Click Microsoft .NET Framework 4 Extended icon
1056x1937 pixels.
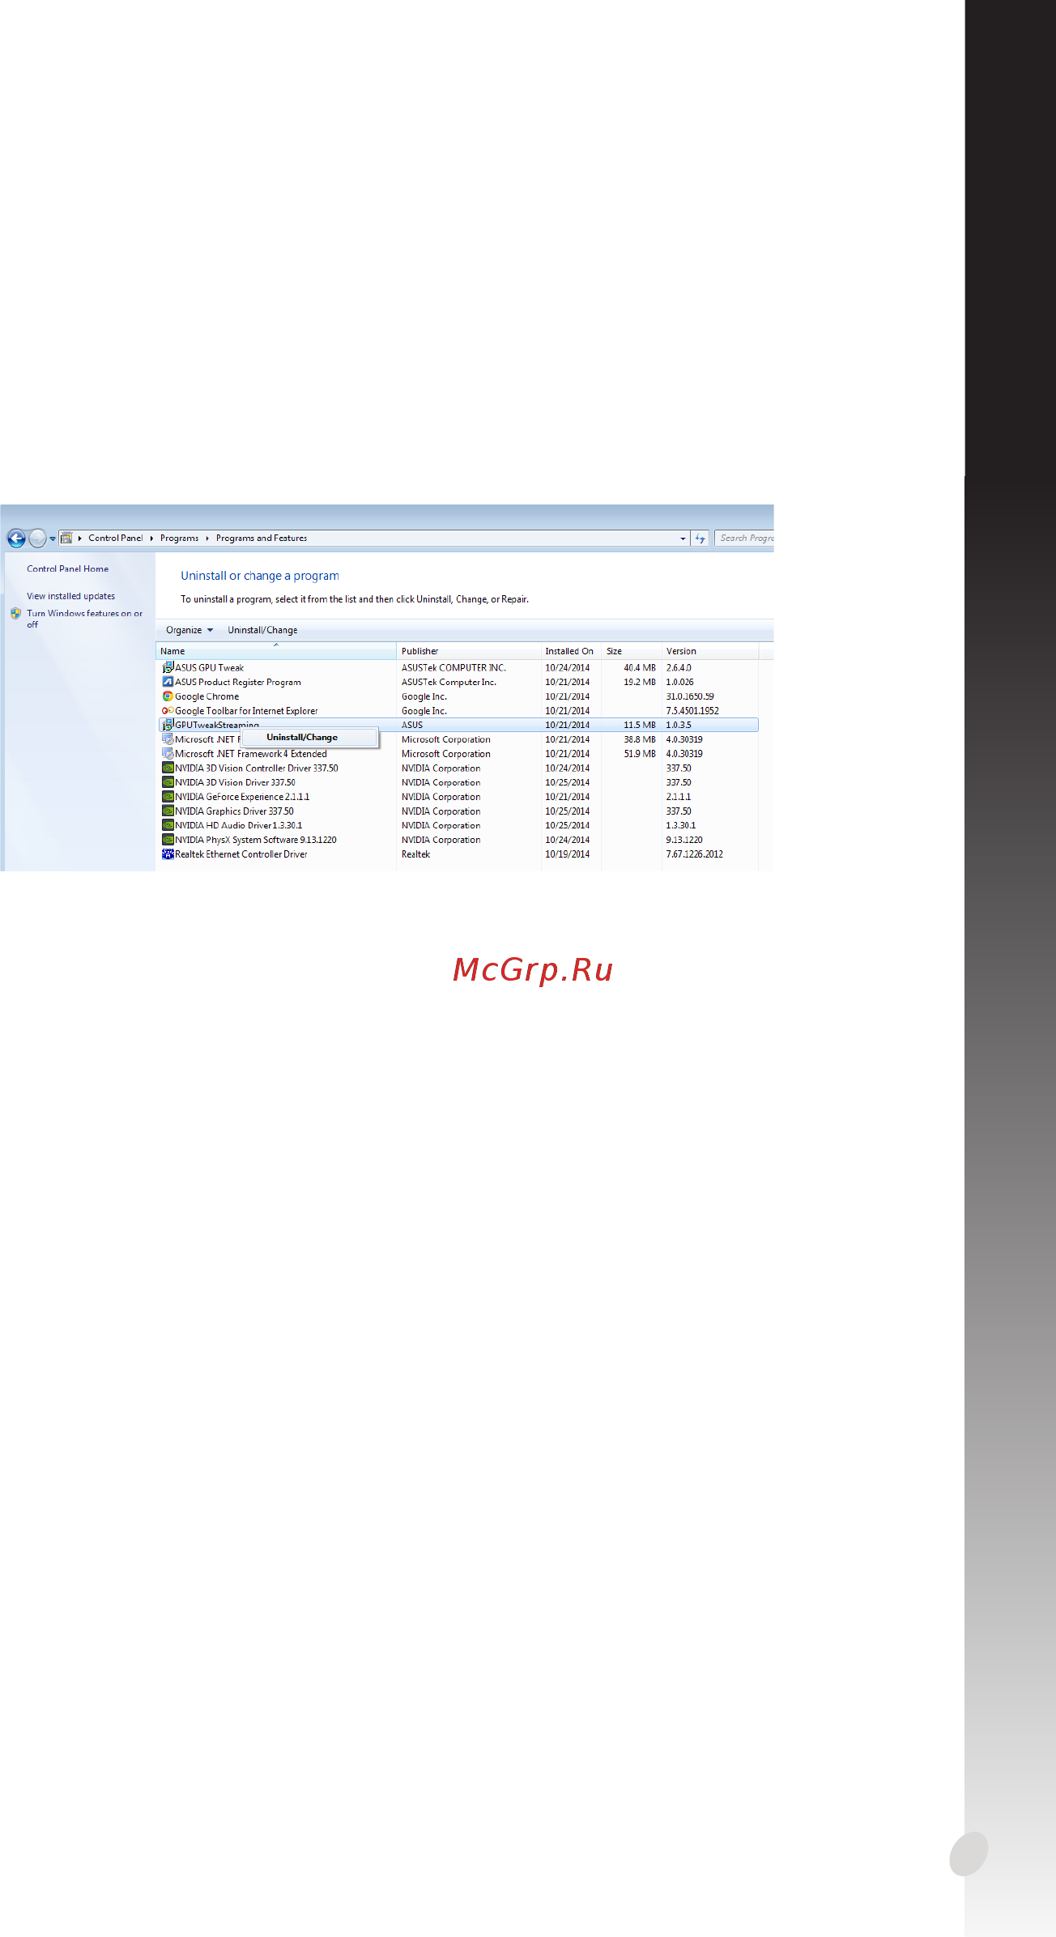click(168, 754)
